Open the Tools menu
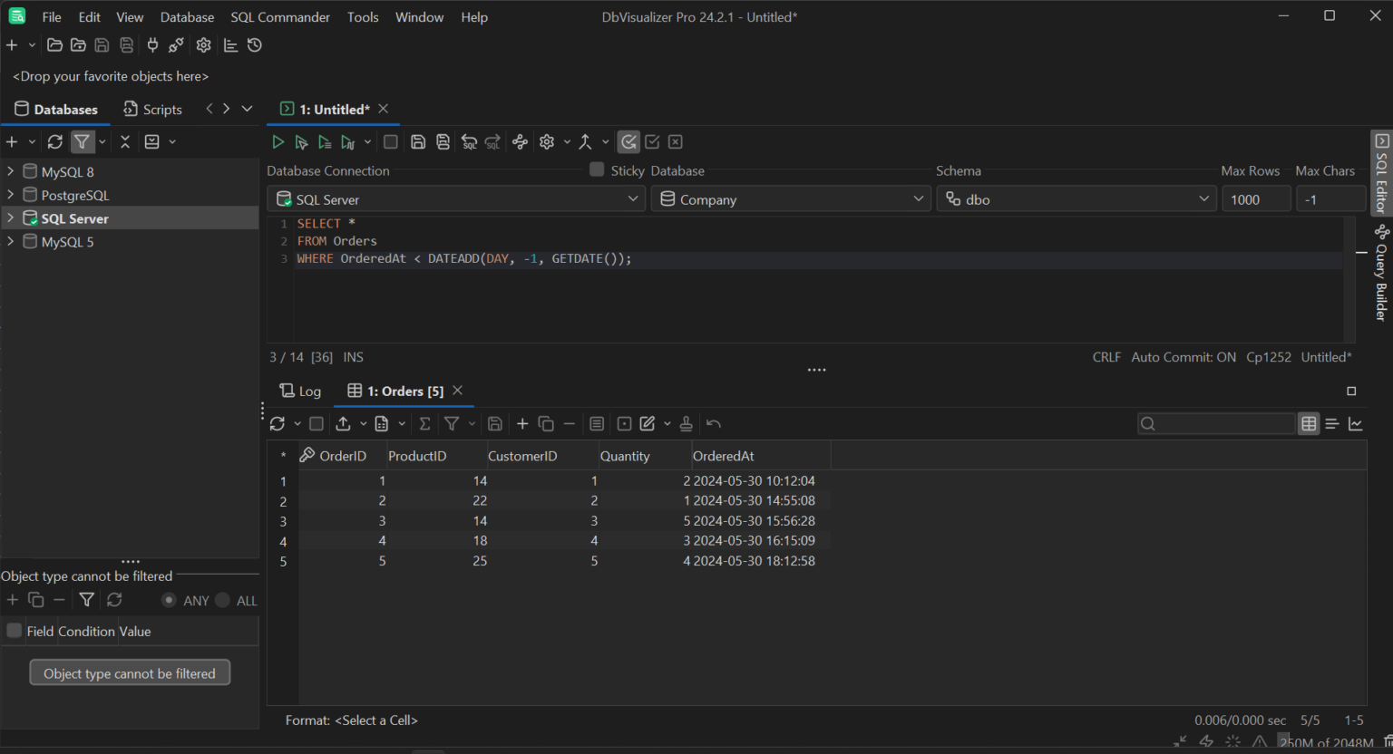 363,16
